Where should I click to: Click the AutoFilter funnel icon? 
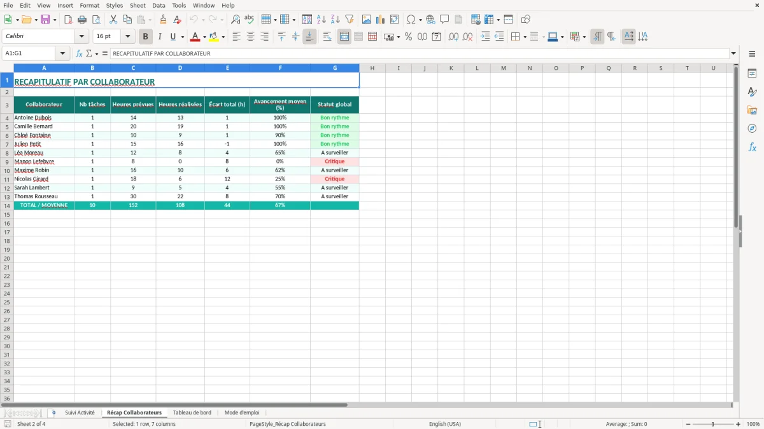349,20
